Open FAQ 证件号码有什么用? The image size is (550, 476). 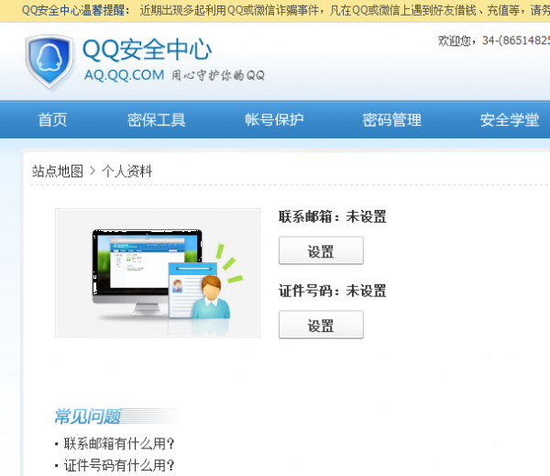119,466
